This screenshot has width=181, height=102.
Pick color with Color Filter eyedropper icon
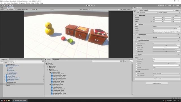(x=179, y=47)
